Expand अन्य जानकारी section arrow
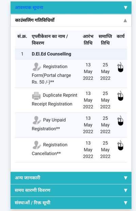Viewport: 136px width, 211px height. (x=125, y=178)
